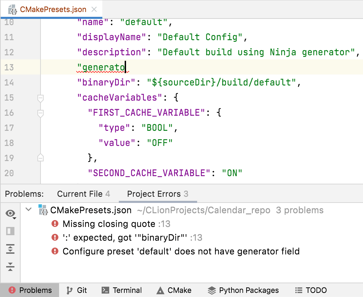Collapse the FIRST_CACHE_VARIABLE block at line 16
This screenshot has width=363, height=297.
[x=40, y=113]
